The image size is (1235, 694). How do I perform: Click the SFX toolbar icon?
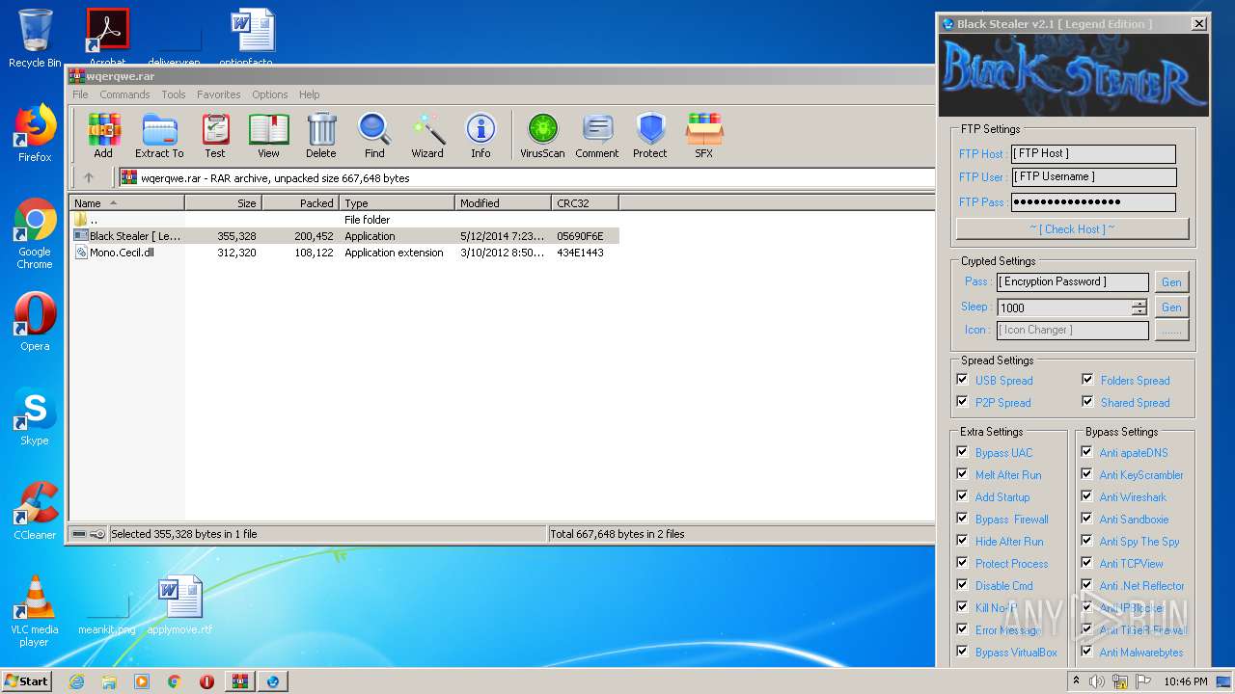click(704, 135)
